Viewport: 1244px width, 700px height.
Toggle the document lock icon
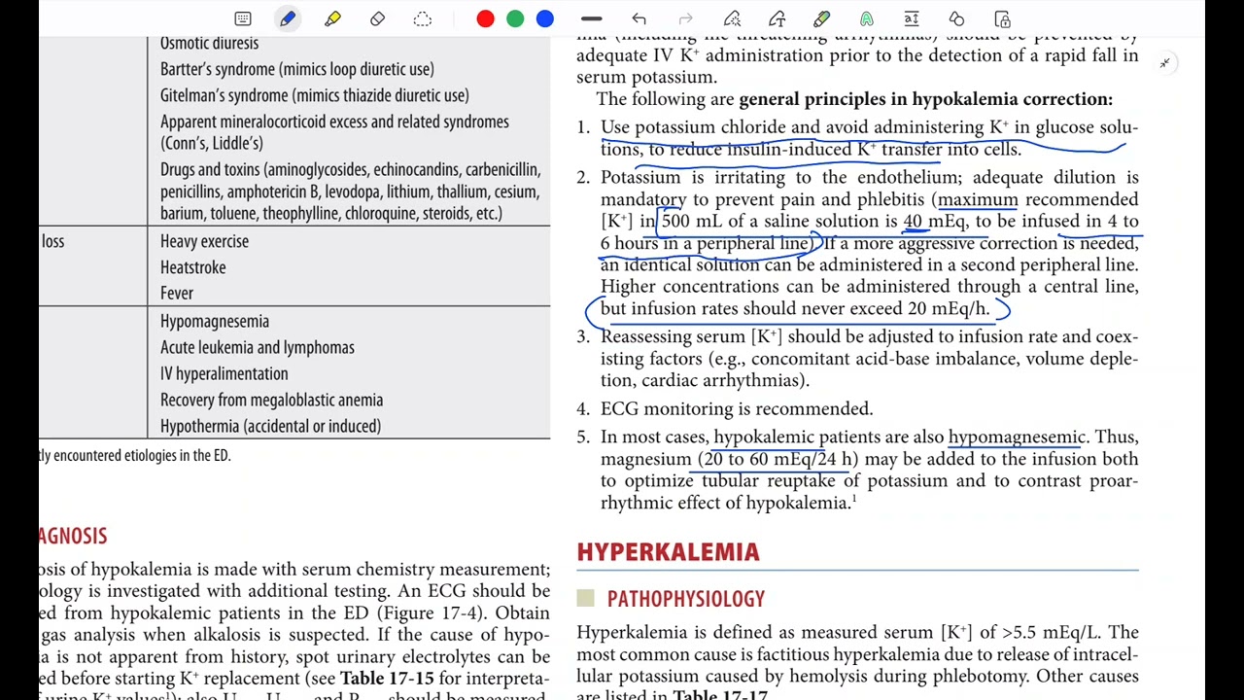point(1002,18)
